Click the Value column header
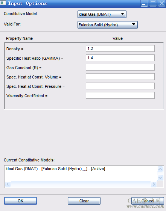The image size is (166, 211). point(118,39)
